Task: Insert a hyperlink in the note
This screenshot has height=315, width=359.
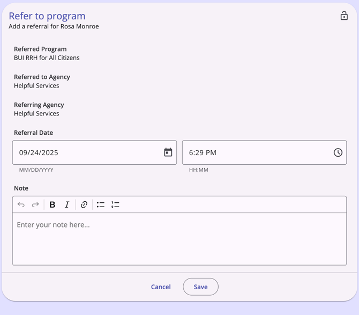Action: pyautogui.click(x=84, y=204)
